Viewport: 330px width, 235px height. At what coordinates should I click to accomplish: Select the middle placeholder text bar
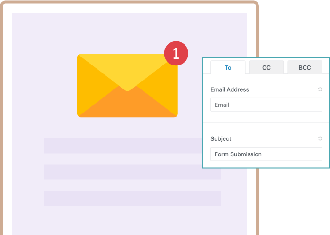122,172
